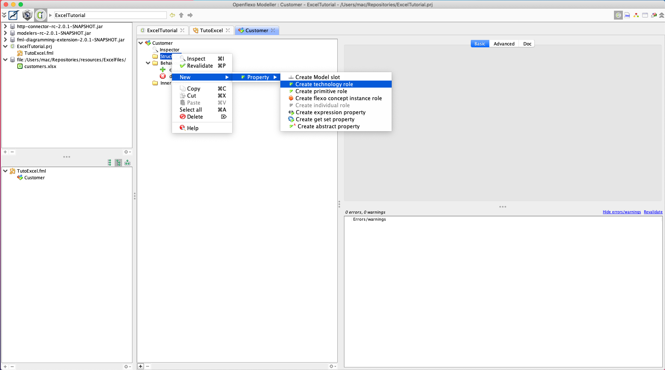The image size is (665, 370).
Task: Click the green plus creation scheme icon
Action: click(x=163, y=69)
